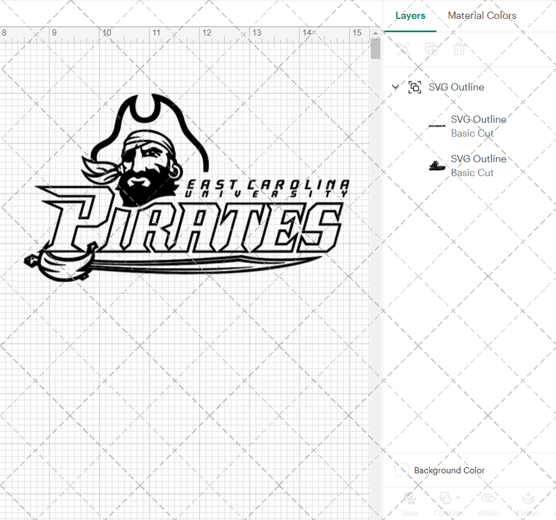
Task: Open the Background Color swatch
Action: click(401, 470)
